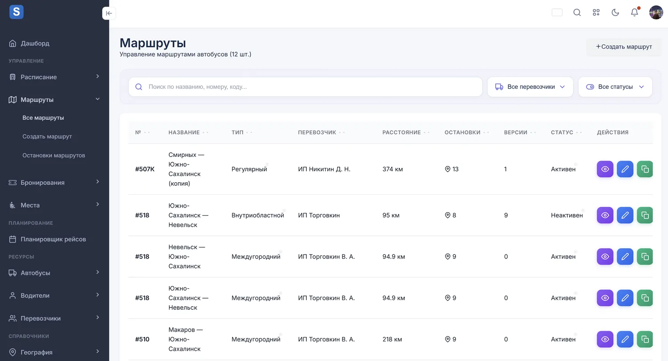This screenshot has width=668, height=361.
Task: Expand the Автобусы sidebar section
Action: (54, 273)
